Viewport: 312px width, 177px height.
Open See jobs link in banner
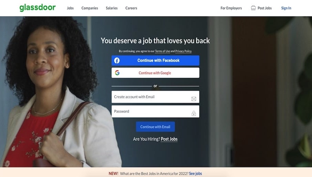(x=195, y=173)
